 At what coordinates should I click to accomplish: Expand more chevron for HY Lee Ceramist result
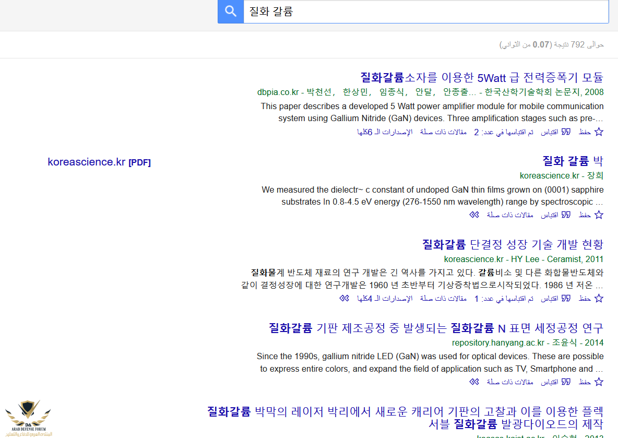coord(344,299)
